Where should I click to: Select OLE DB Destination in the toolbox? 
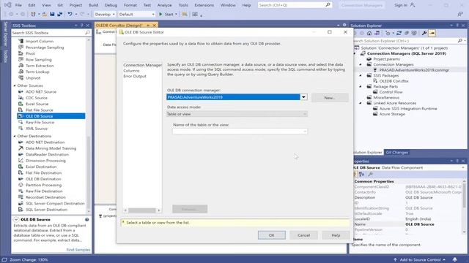[43, 179]
